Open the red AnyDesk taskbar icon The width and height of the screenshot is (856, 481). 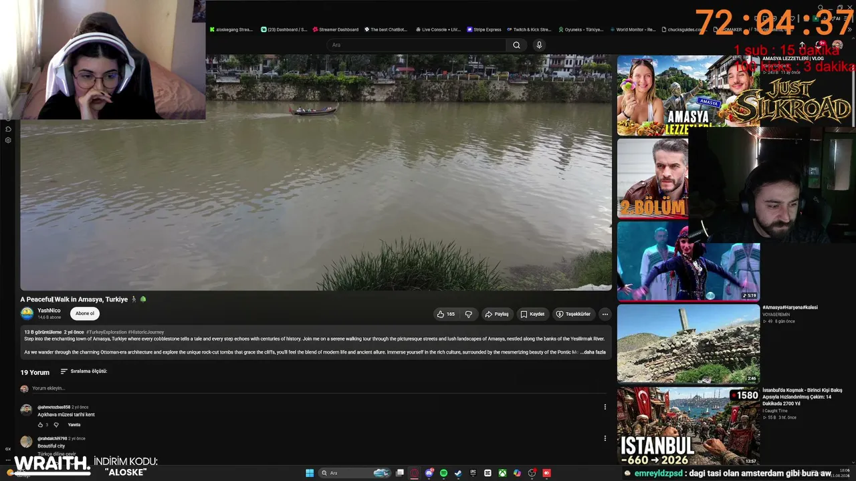pyautogui.click(x=546, y=473)
